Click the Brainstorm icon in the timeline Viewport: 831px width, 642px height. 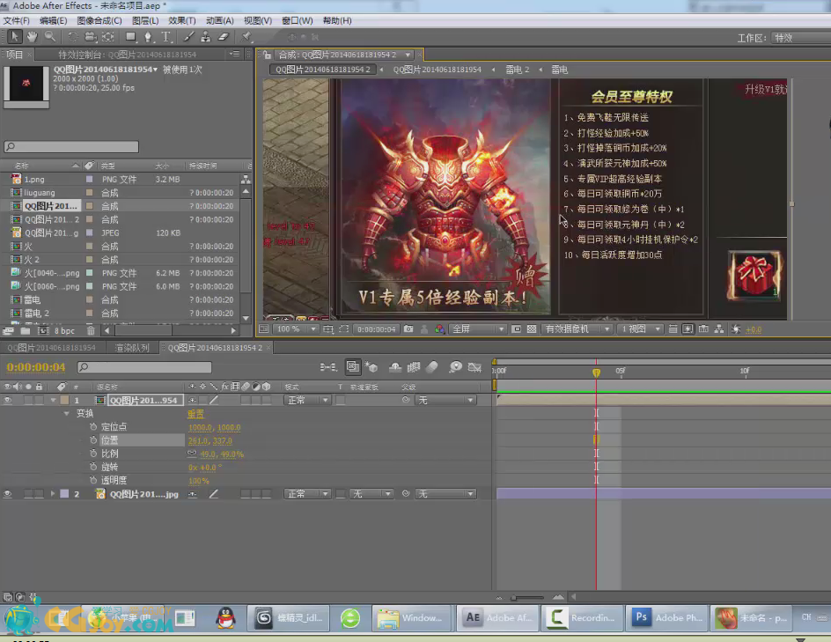(455, 367)
